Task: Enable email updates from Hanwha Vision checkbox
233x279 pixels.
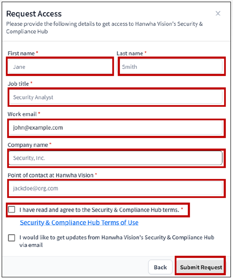Action: [12, 238]
